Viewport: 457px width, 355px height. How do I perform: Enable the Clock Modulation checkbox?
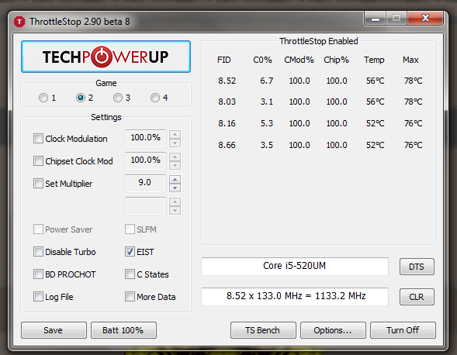(x=38, y=139)
